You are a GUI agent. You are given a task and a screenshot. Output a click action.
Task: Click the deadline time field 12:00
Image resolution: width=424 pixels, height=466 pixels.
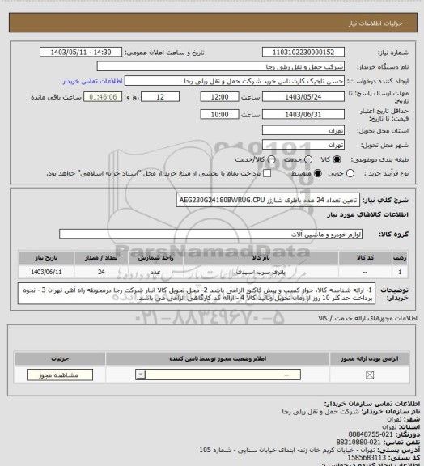[x=220, y=97]
